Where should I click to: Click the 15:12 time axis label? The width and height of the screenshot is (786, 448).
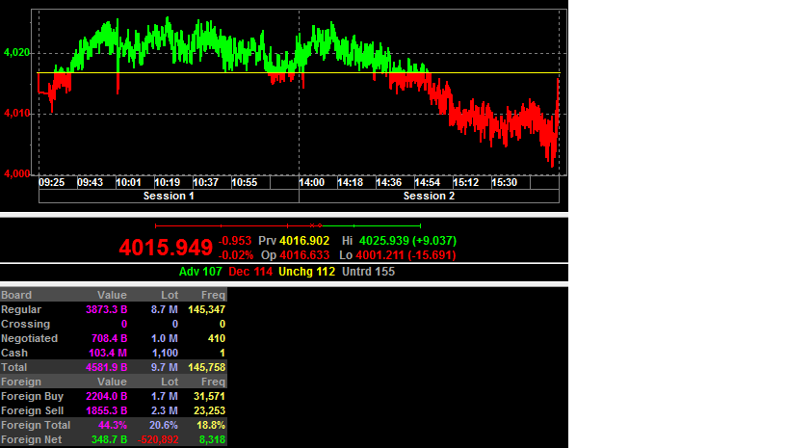[x=466, y=182]
